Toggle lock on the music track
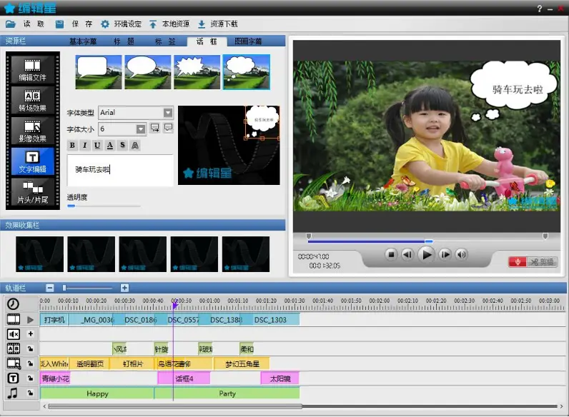Image resolution: width=569 pixels, height=417 pixels. [31, 393]
